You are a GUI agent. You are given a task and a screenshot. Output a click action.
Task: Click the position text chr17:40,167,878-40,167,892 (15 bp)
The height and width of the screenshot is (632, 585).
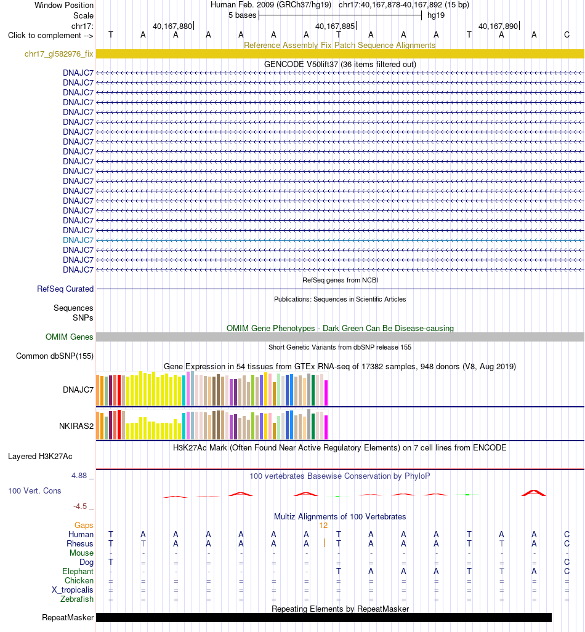pos(403,6)
